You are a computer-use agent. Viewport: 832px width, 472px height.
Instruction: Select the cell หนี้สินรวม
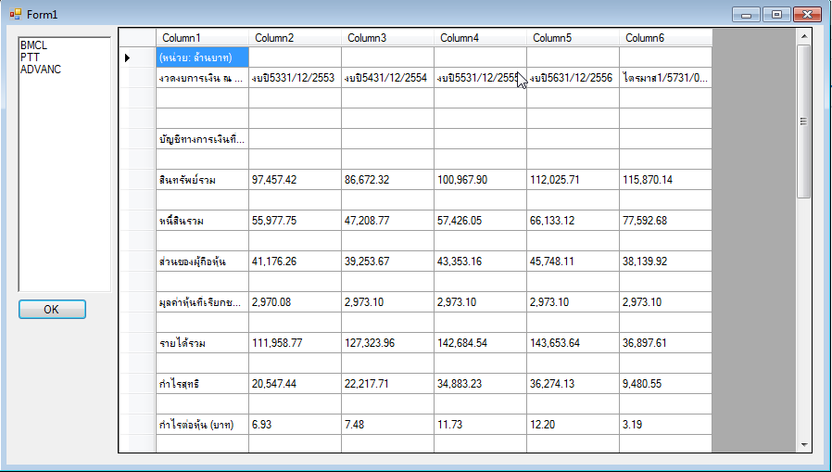(x=202, y=221)
